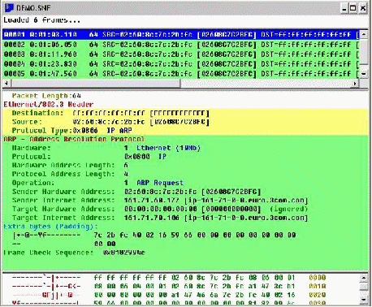
Task: Click the Sender Internet Address line
Action: pyautogui.click(x=160, y=200)
